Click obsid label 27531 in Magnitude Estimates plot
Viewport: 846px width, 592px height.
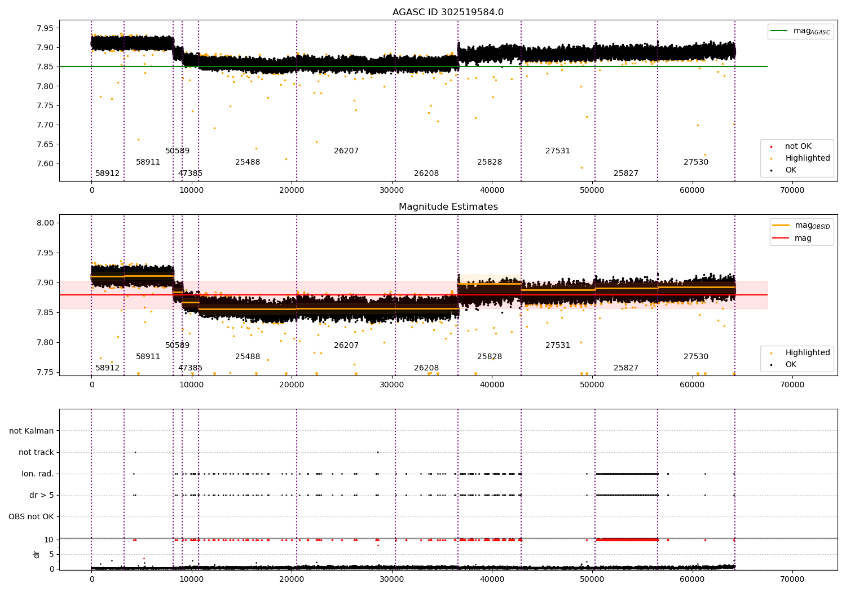pyautogui.click(x=558, y=346)
